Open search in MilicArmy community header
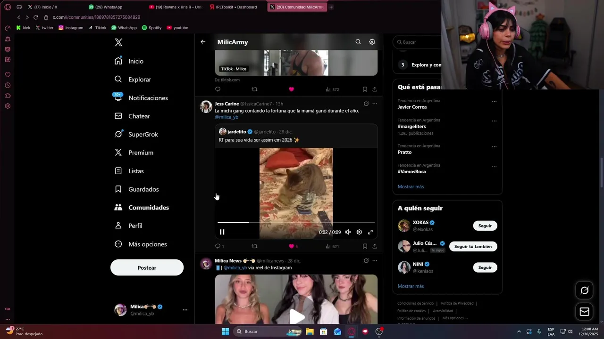604x339 pixels. pos(358,42)
